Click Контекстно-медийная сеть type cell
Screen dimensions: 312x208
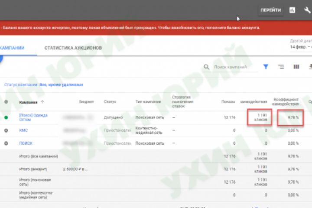(x=149, y=130)
